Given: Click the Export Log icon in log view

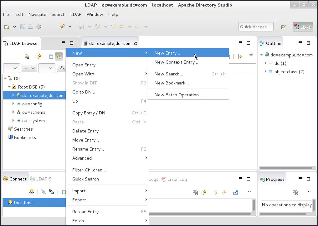Looking at the screenshot, I should [x=236, y=192].
